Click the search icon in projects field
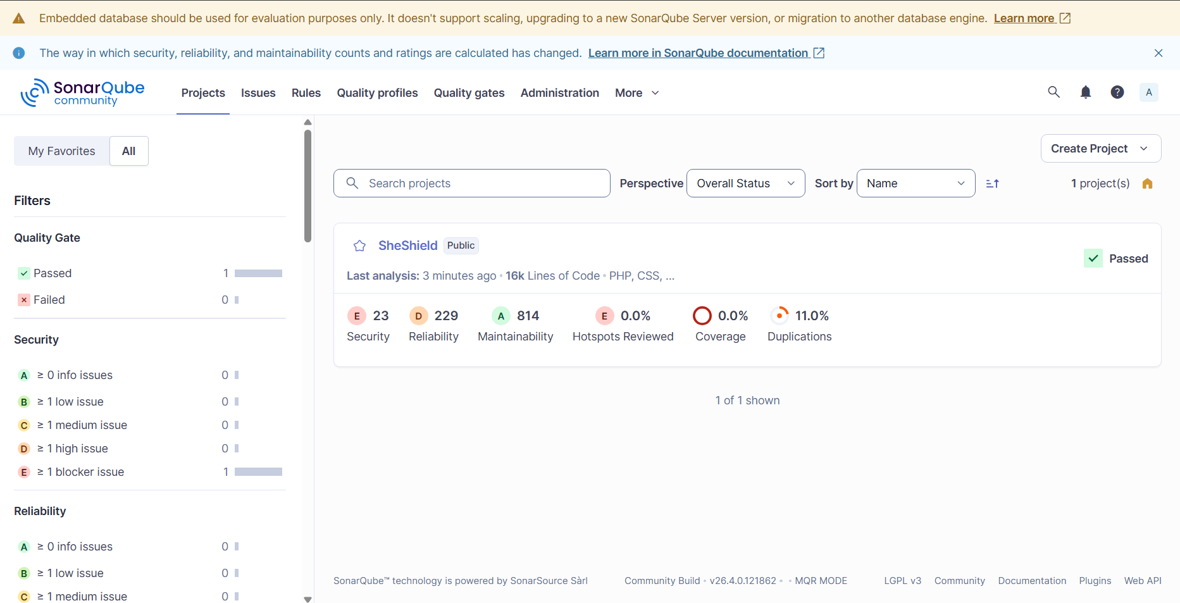 [352, 183]
